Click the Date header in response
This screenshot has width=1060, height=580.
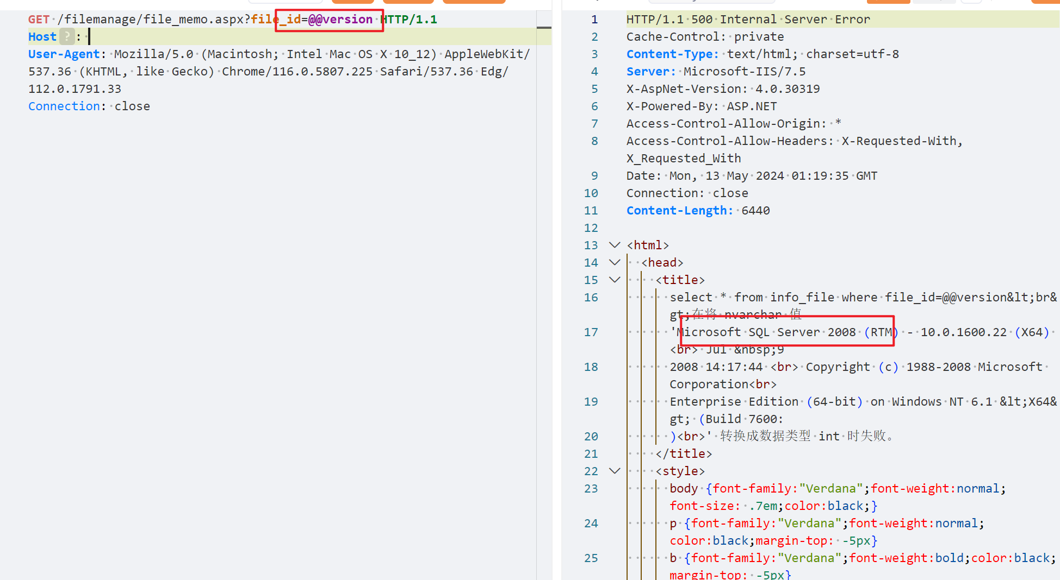pos(752,176)
